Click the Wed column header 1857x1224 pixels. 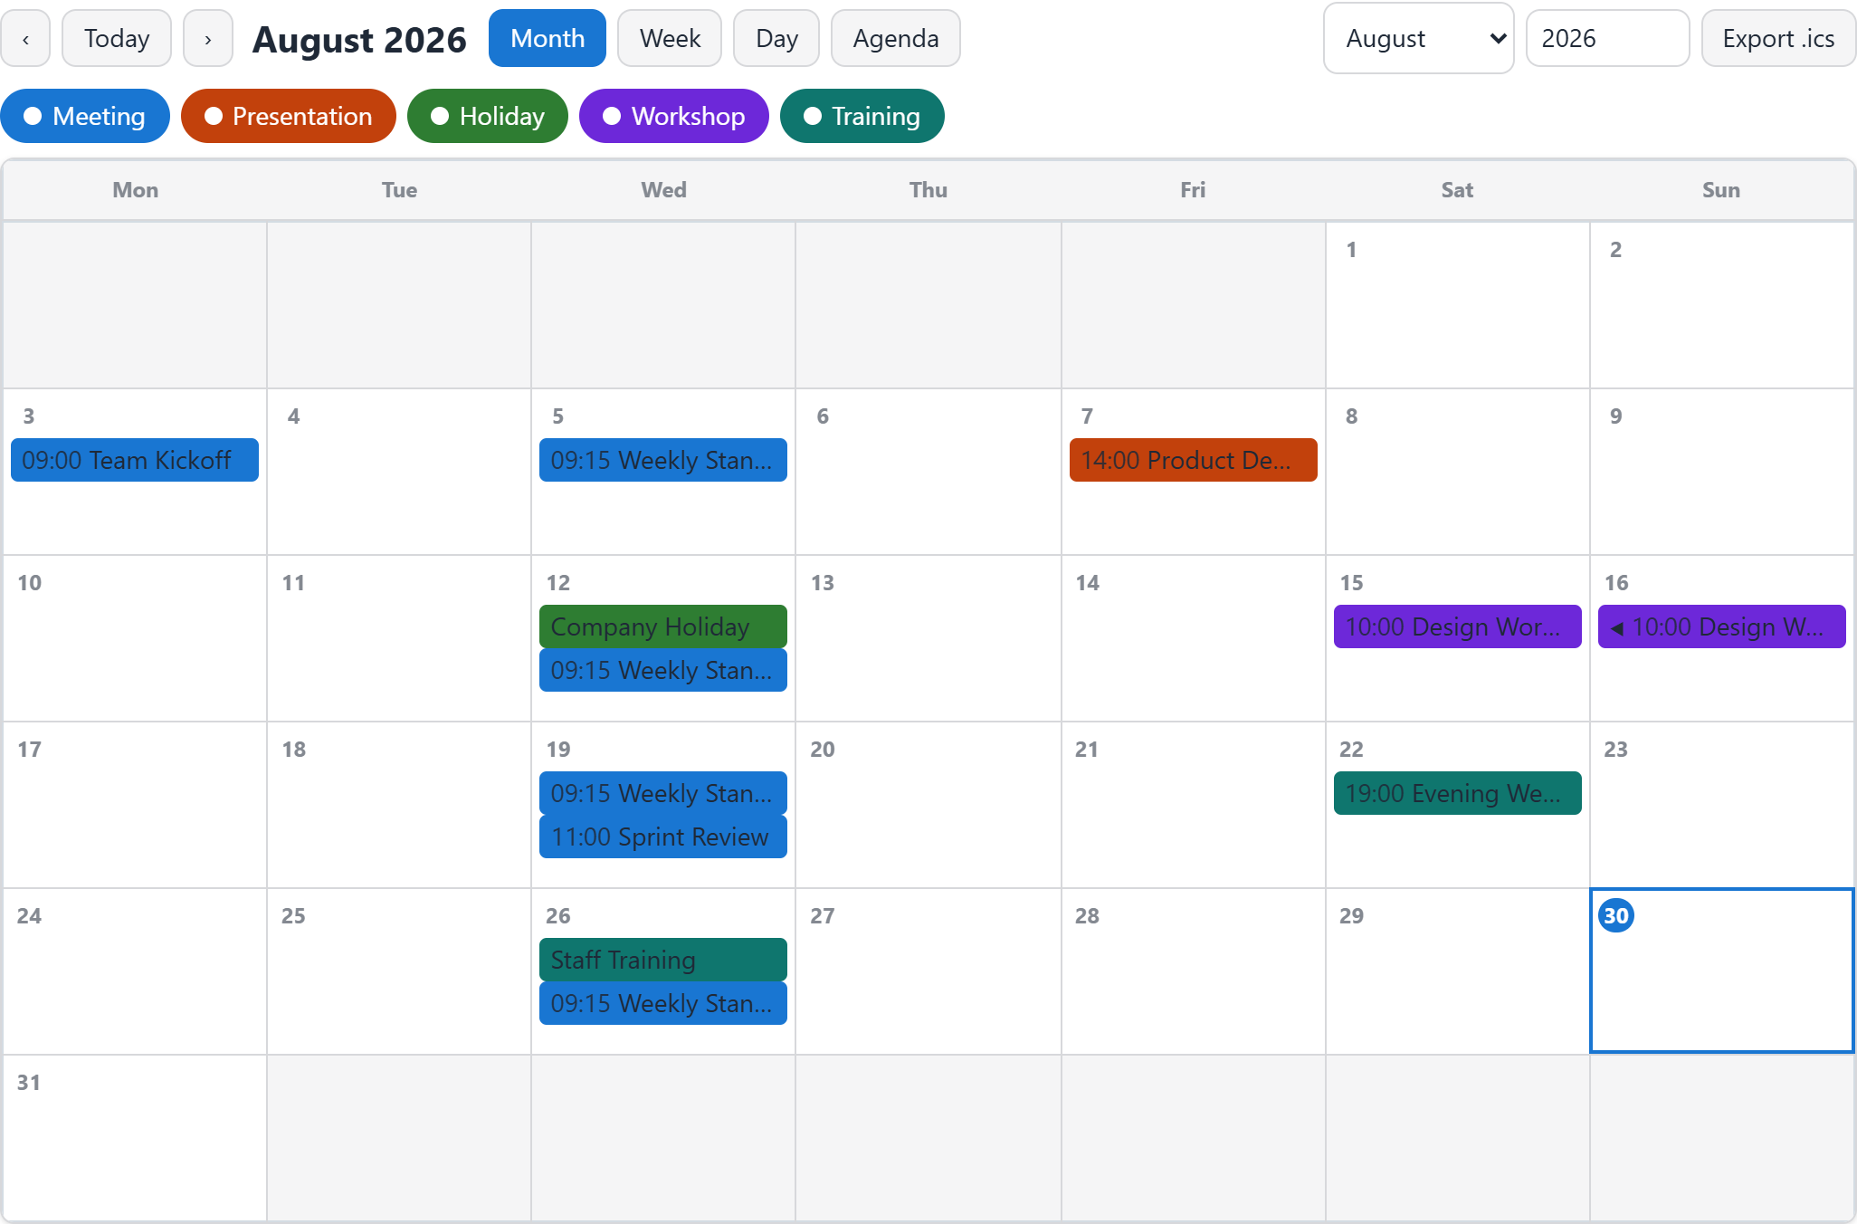point(664,190)
